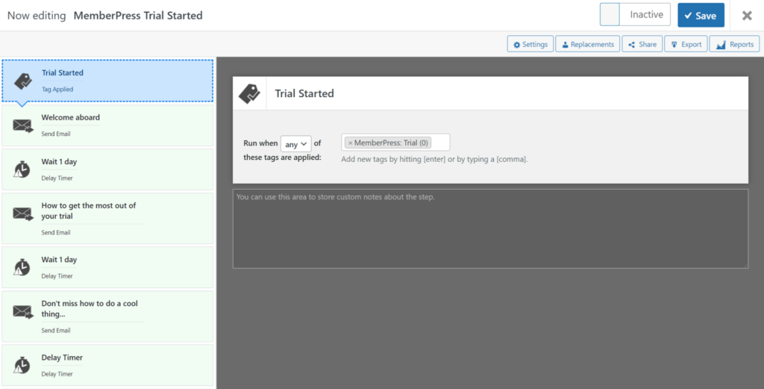Remove the MemberPress: Trial tag with its x
Viewport: 764px width, 389px height.
351,143
